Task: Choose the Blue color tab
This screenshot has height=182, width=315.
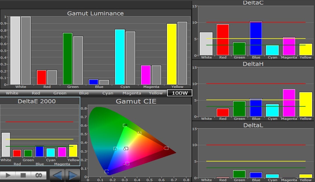Action: (x=84, y=93)
